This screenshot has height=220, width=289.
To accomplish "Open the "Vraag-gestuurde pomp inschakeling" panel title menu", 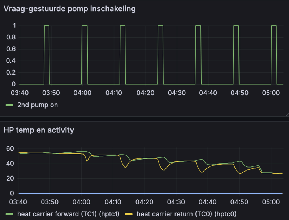I will [70, 9].
